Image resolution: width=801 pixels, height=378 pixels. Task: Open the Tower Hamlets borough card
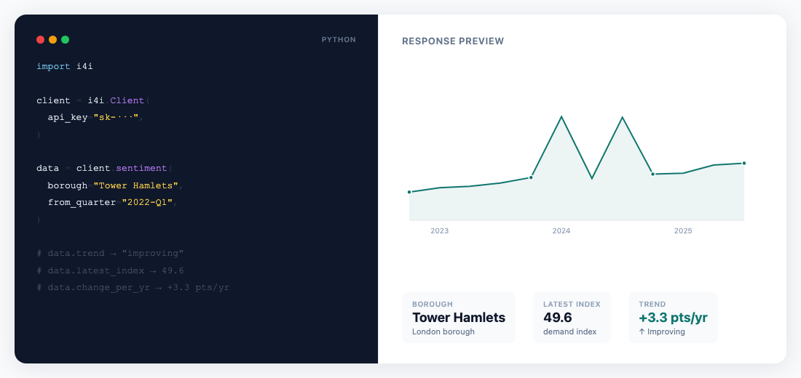(x=459, y=318)
